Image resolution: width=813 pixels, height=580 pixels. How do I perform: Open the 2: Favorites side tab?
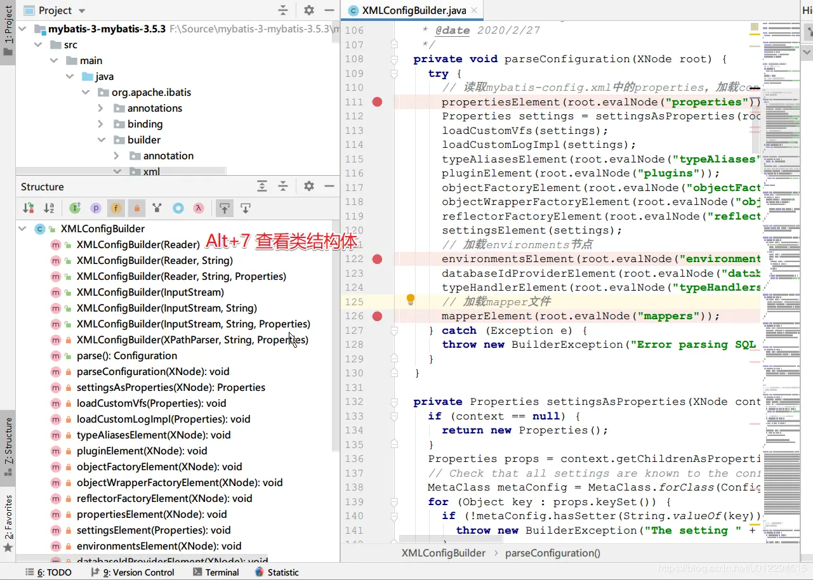pos(8,522)
